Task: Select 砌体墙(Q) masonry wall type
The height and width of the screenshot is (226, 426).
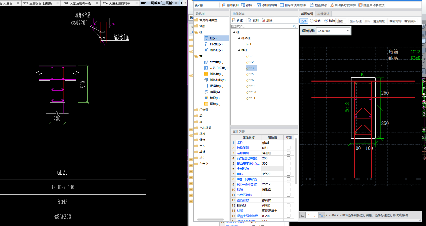Action: coord(216,74)
